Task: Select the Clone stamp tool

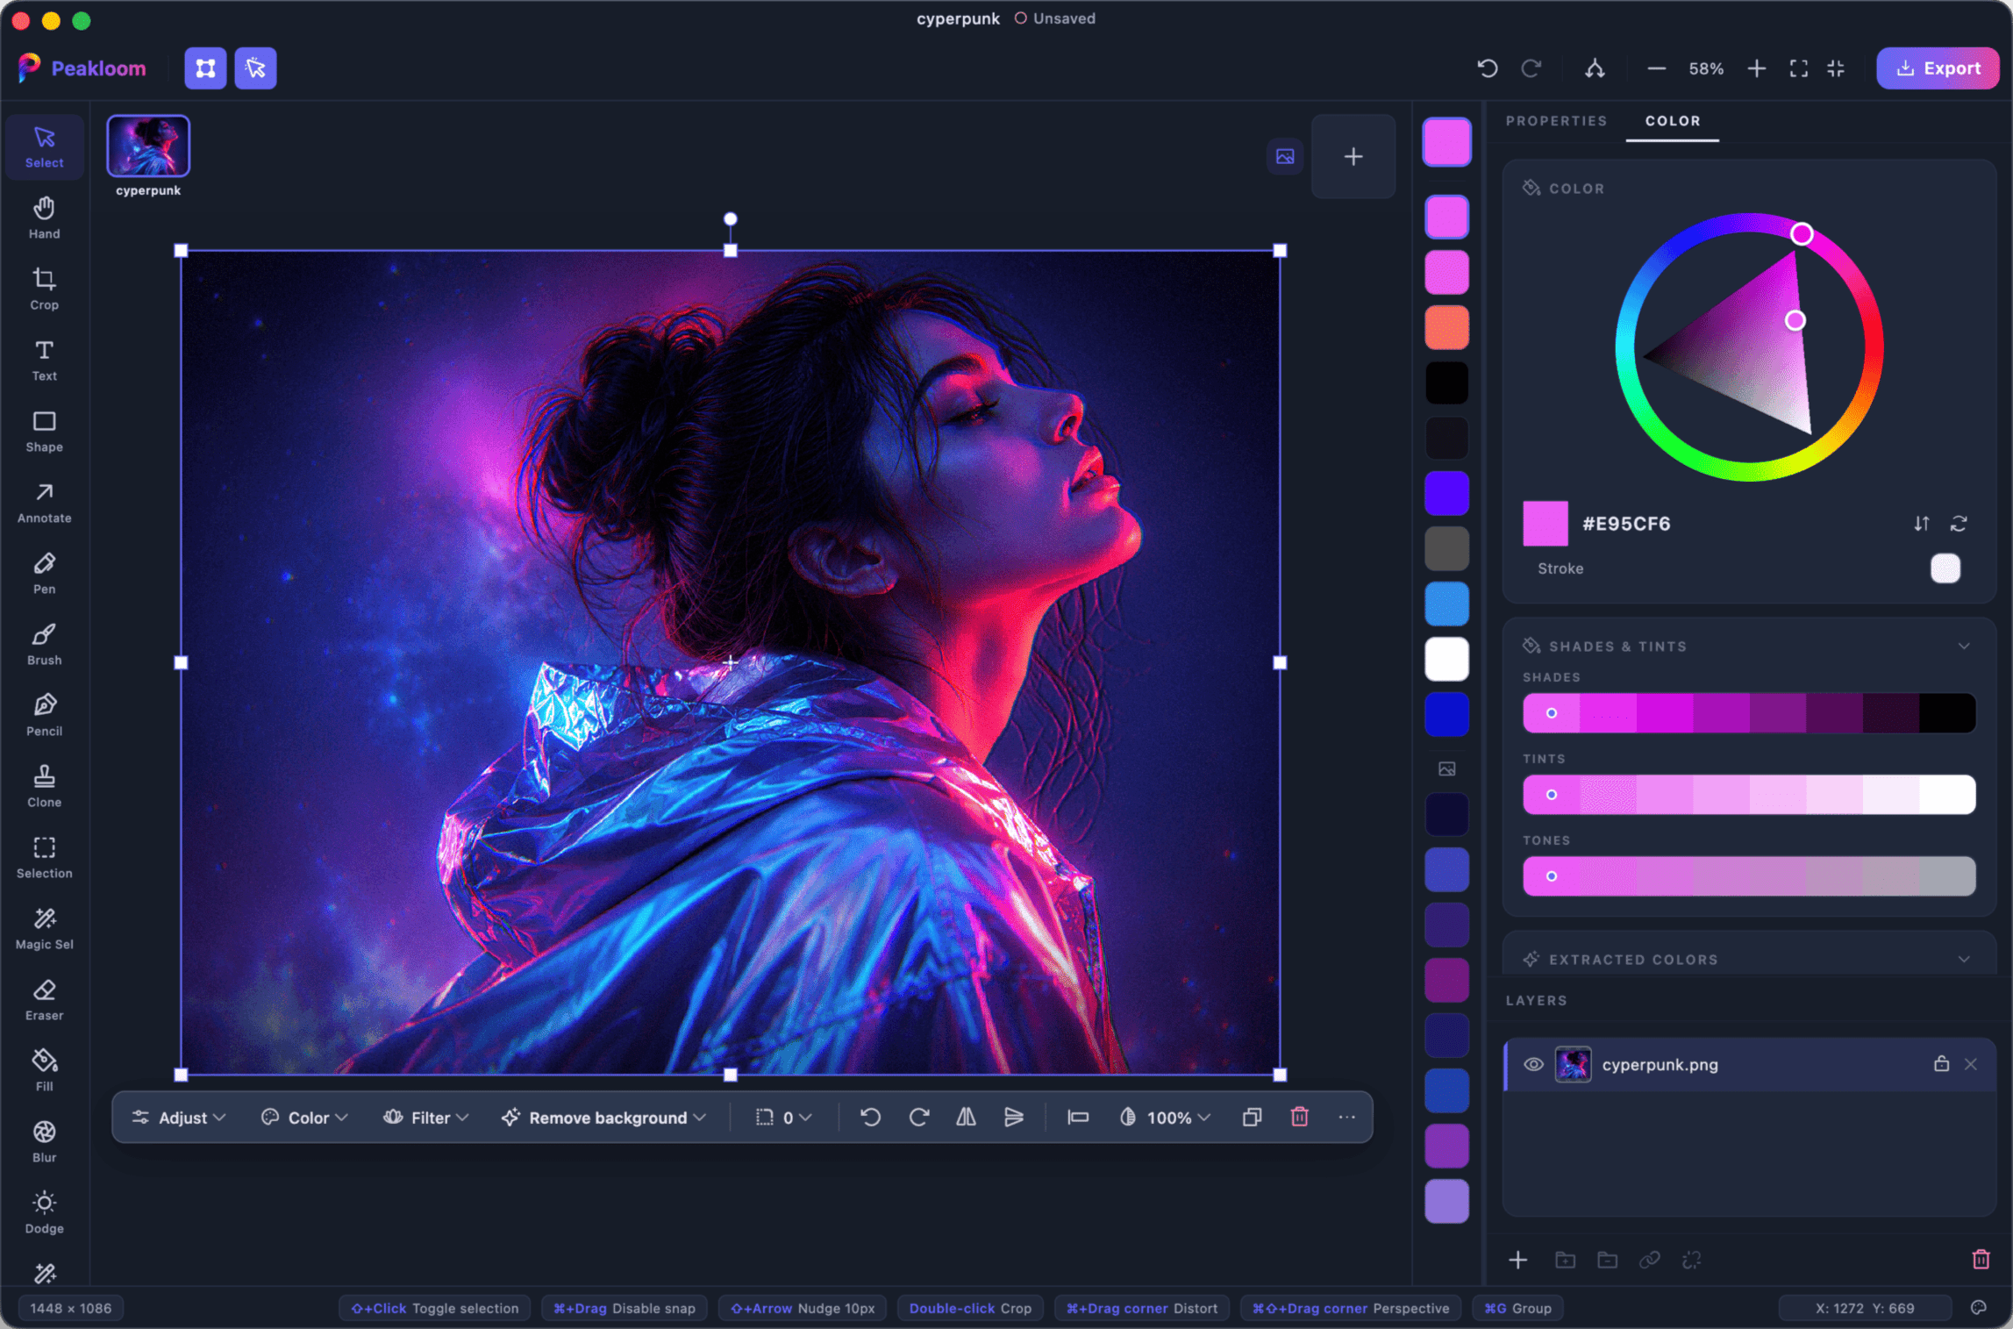Action: [x=44, y=786]
